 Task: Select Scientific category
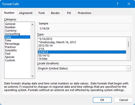point(17,50)
